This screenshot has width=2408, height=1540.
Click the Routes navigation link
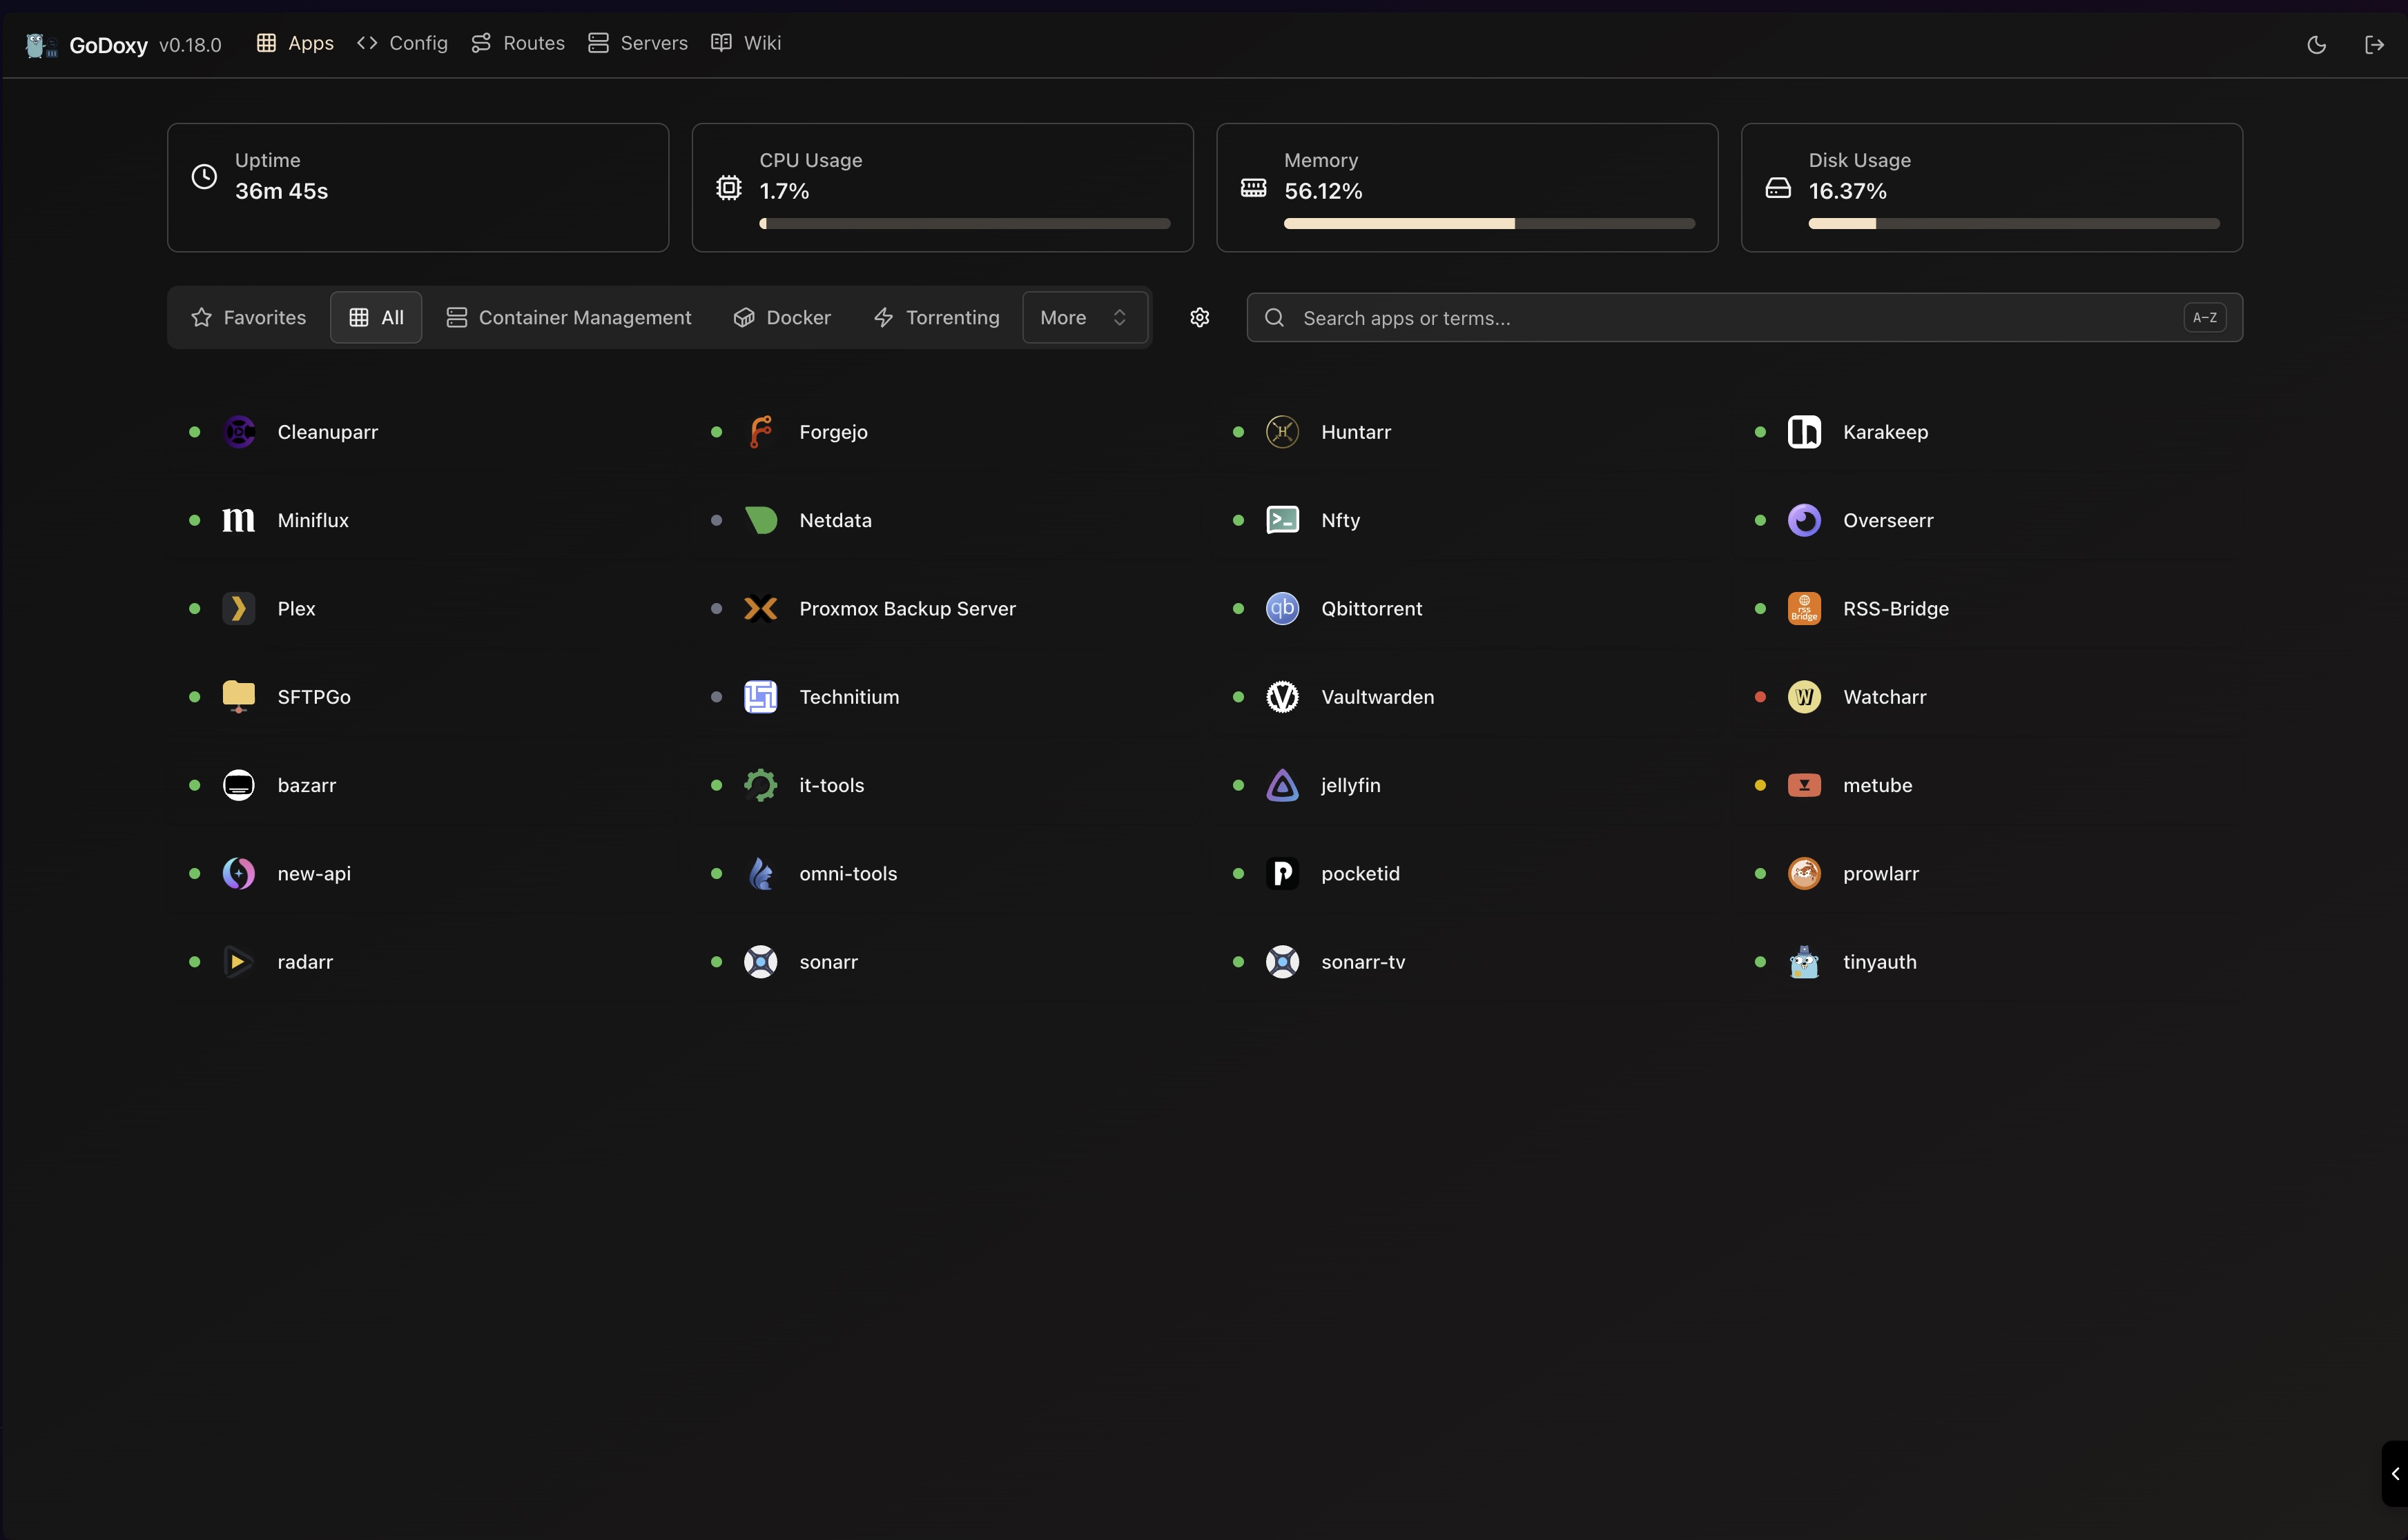pos(517,43)
